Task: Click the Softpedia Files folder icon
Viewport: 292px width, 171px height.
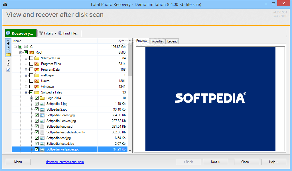Action: click(37, 92)
